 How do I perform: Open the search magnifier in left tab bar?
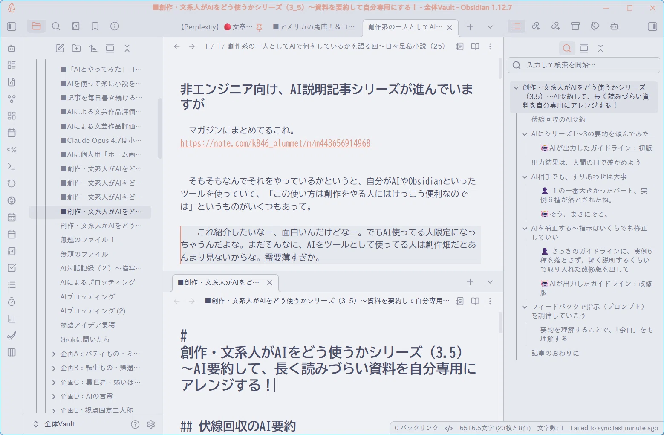point(56,26)
